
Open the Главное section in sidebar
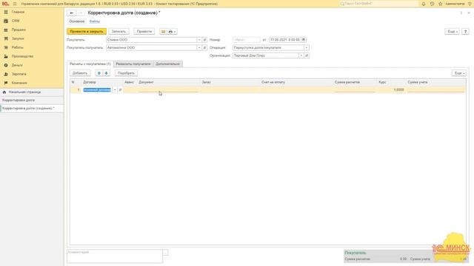(18, 12)
